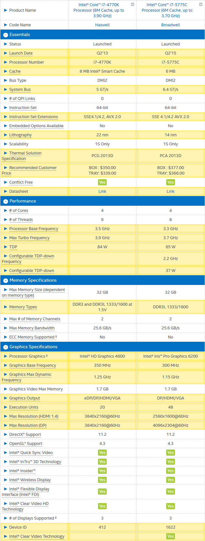Image resolution: width=205 pixels, height=541 pixels.
Task: Open the i7-4770K datasheet Link
Action: point(102,191)
